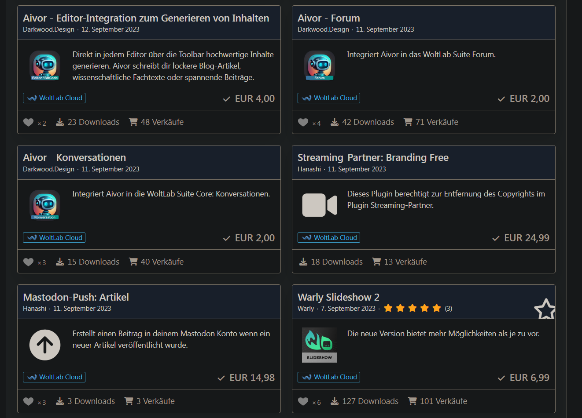Click the heart icon on Mastodon-Push: Artikel
The image size is (582, 418).
point(28,401)
